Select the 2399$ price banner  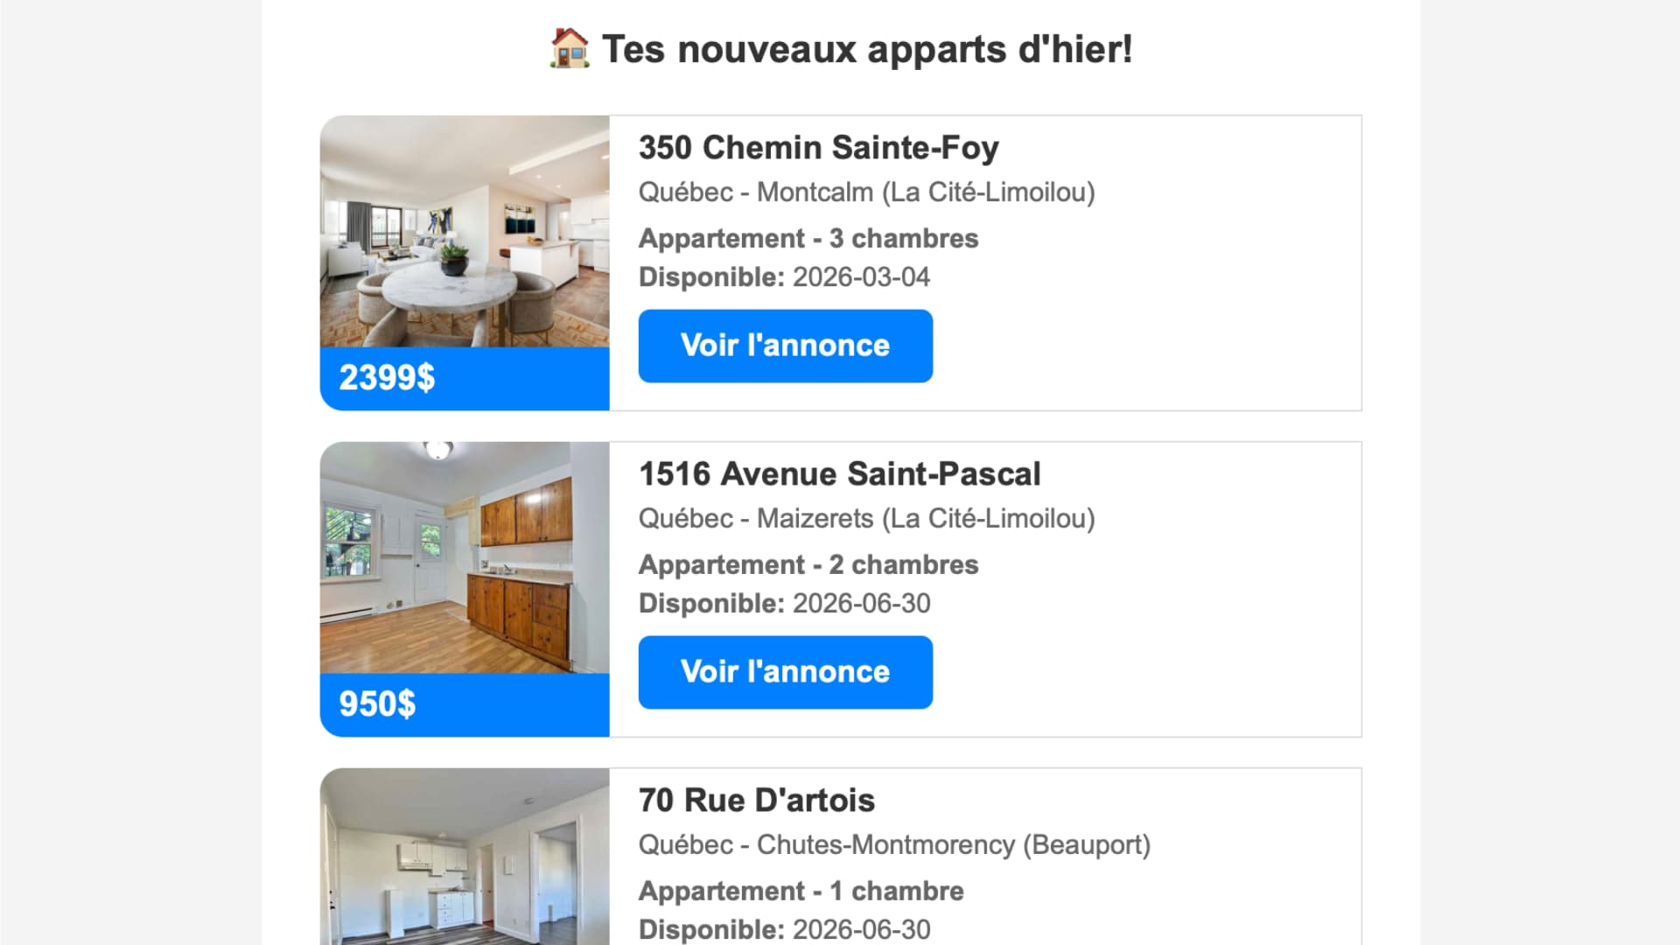click(465, 379)
